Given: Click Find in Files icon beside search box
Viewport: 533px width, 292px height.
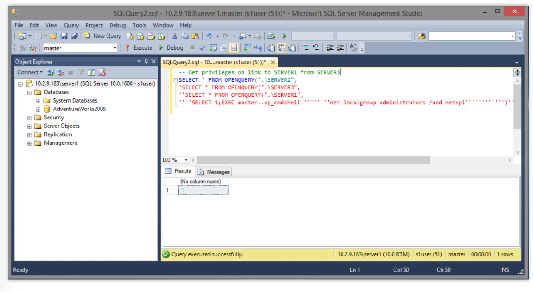Looking at the screenshot, I should (422, 36).
